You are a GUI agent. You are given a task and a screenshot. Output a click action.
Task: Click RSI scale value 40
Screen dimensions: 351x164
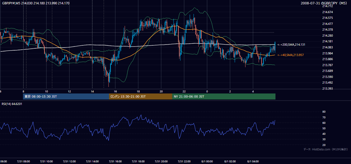pos(324,134)
